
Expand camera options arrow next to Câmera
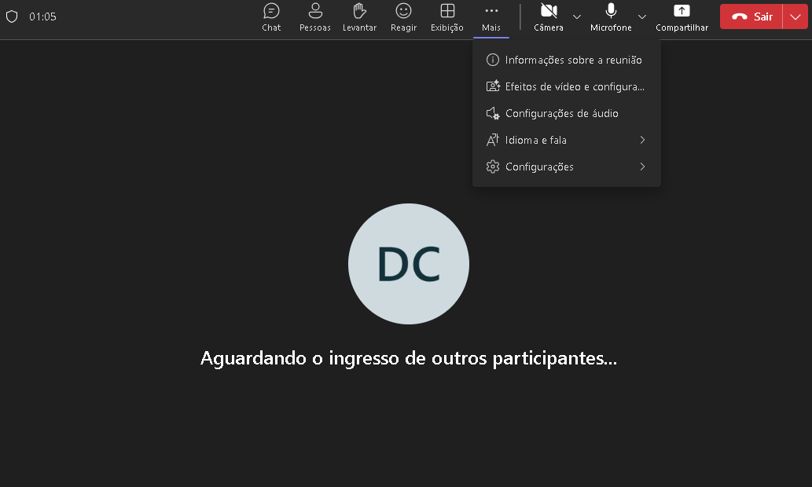576,17
